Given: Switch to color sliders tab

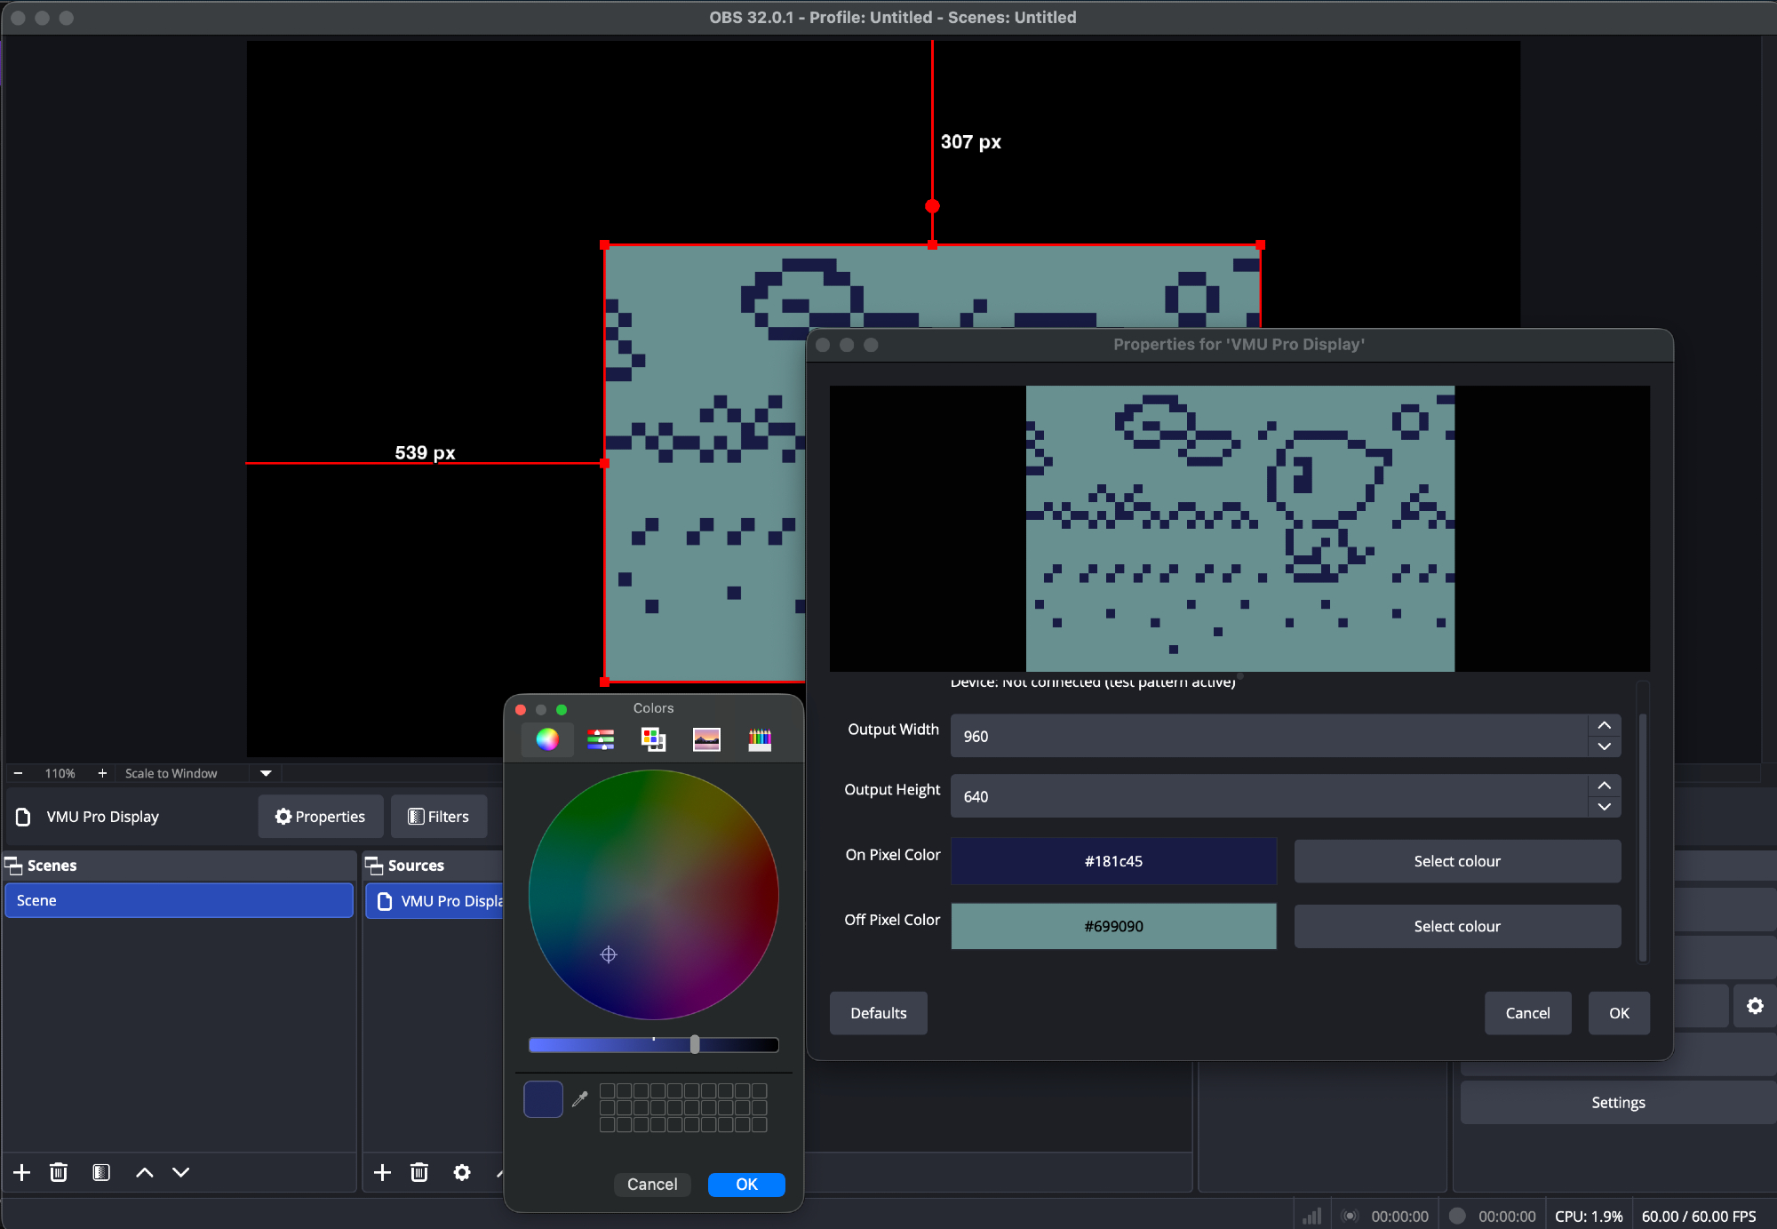Looking at the screenshot, I should point(601,739).
